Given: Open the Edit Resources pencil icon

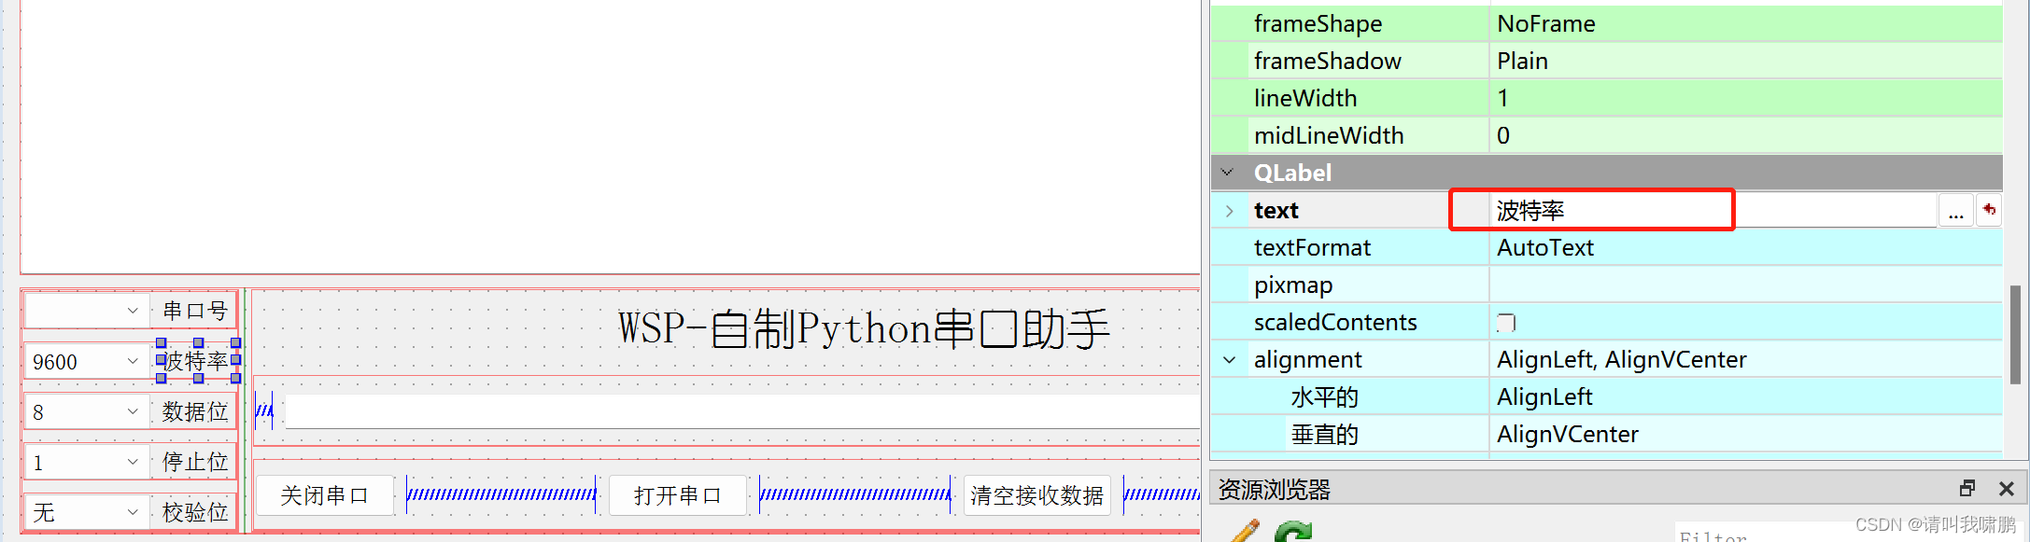Looking at the screenshot, I should [x=1245, y=532].
